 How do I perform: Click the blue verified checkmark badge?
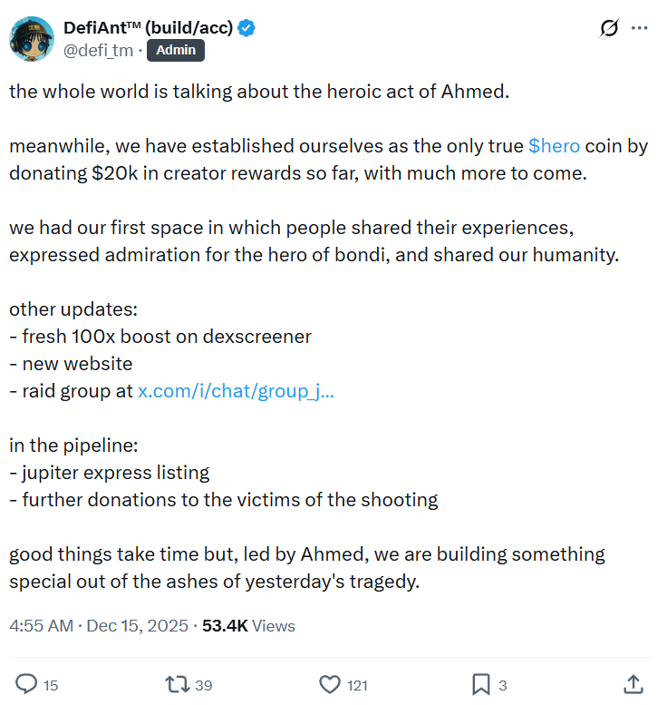pos(246,28)
